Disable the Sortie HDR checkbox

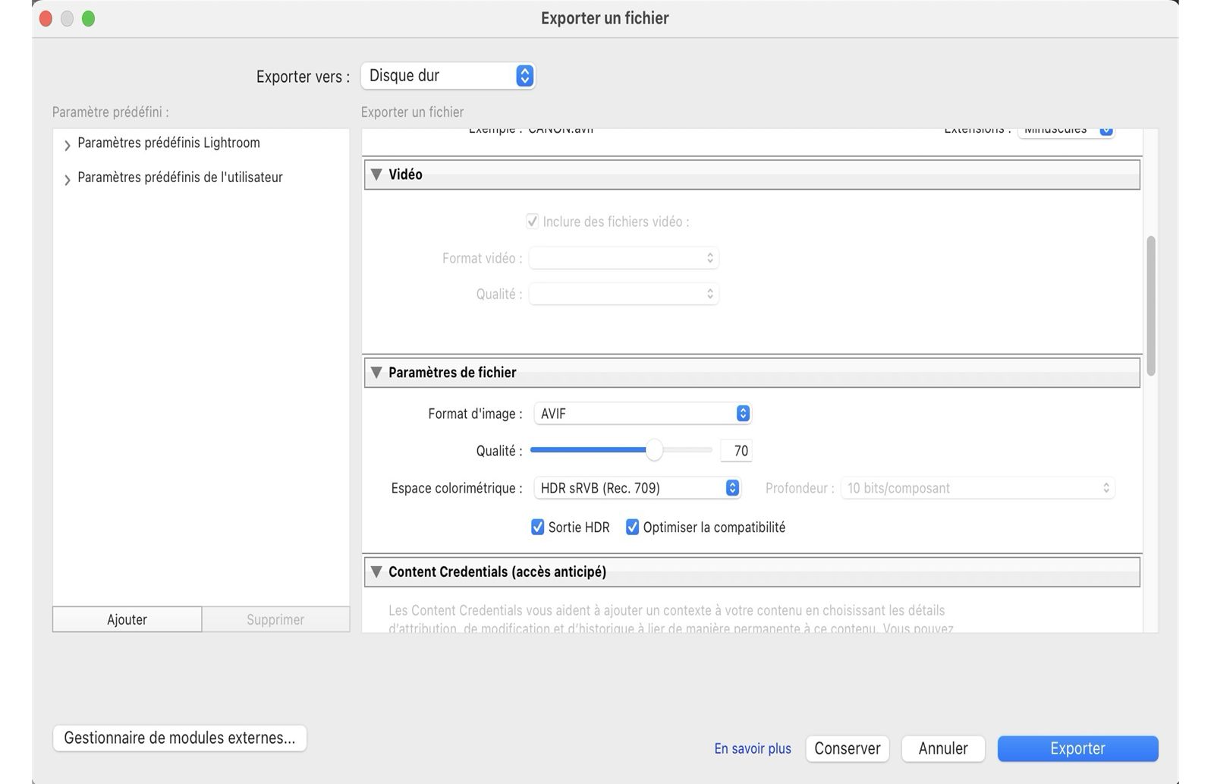click(x=538, y=527)
